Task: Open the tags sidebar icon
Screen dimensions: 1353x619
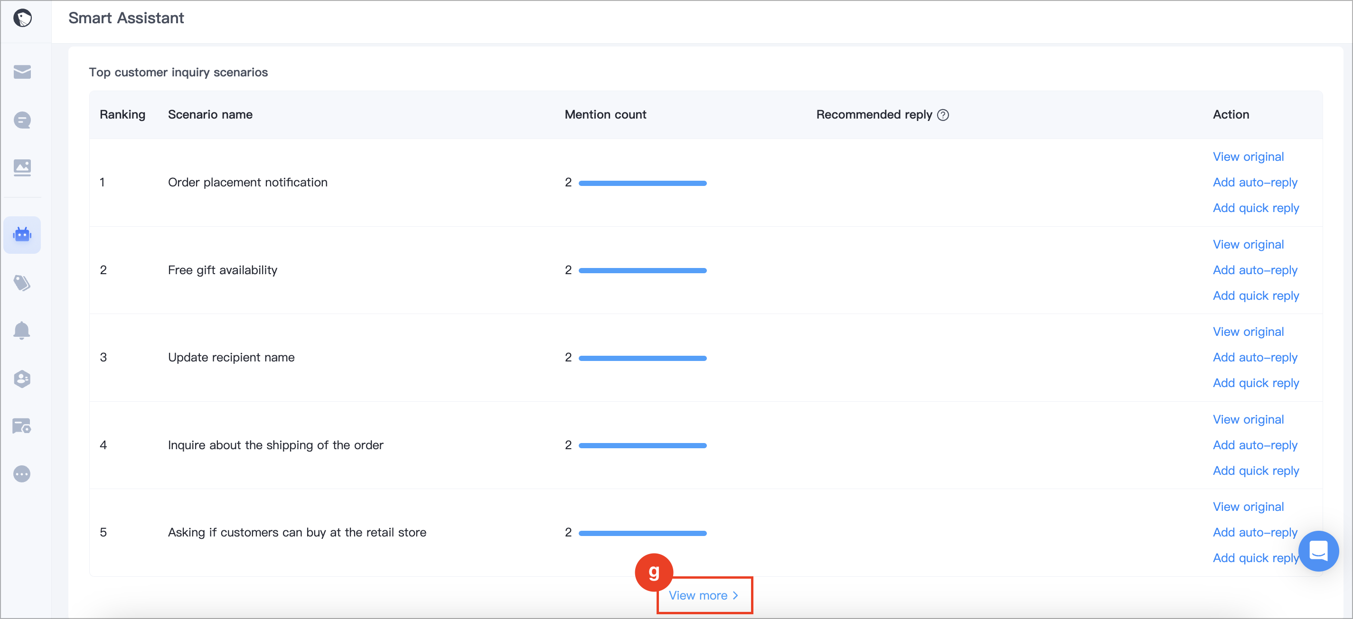Action: point(22,283)
